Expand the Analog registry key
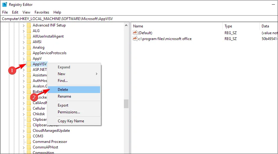The height and width of the screenshot is (154, 278). [23, 47]
